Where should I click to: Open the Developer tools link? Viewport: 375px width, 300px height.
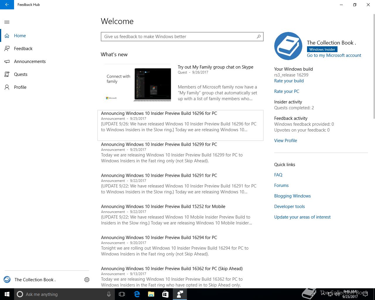coord(289,207)
